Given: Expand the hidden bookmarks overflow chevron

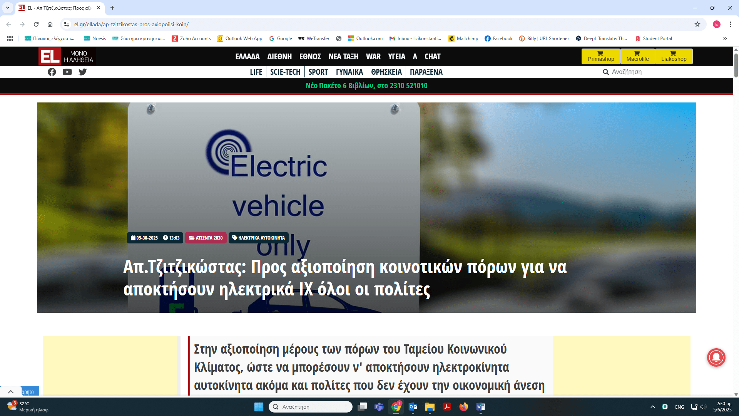Looking at the screenshot, I should pyautogui.click(x=725, y=39).
